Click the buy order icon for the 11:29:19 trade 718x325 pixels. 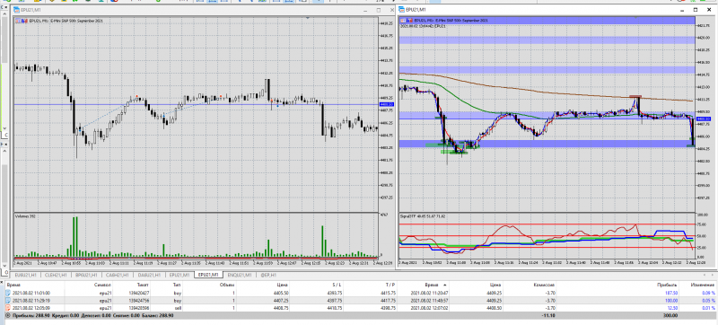[9, 301]
